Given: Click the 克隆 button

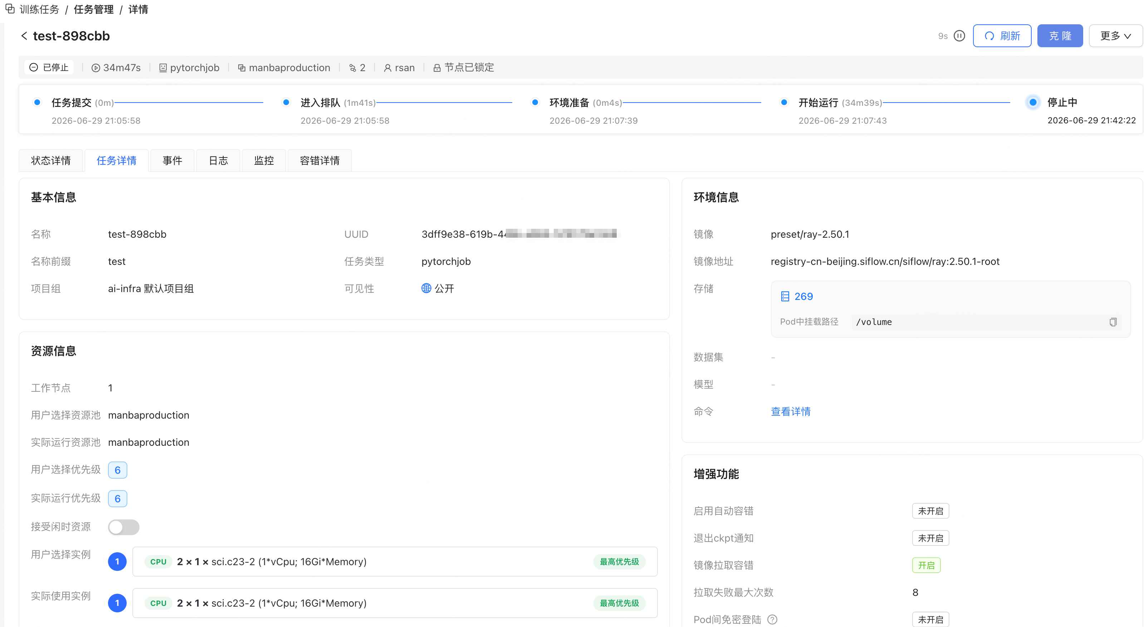Looking at the screenshot, I should tap(1060, 36).
